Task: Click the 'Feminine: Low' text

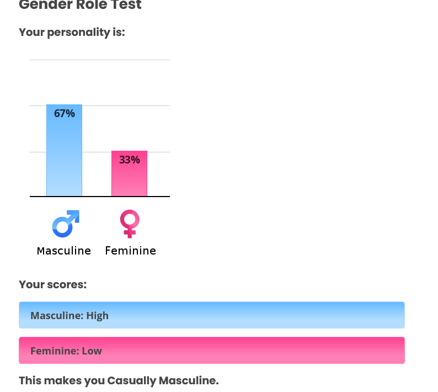Action: coord(66,351)
